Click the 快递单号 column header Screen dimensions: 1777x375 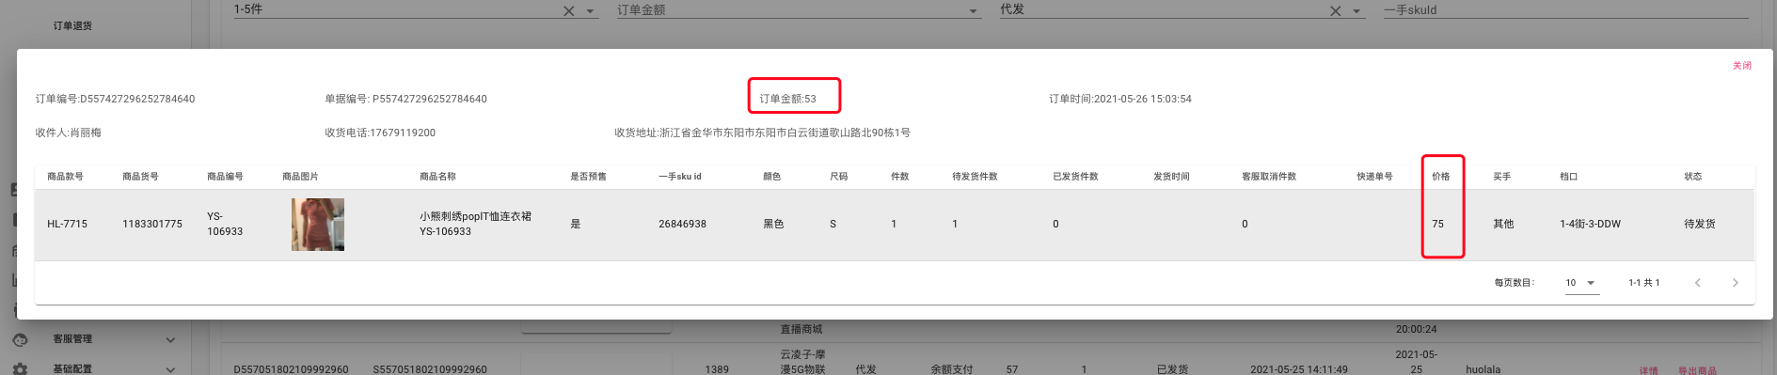coord(1374,177)
